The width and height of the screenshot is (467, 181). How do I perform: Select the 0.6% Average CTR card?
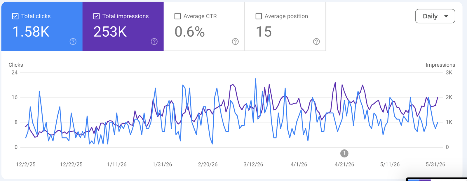click(x=204, y=26)
